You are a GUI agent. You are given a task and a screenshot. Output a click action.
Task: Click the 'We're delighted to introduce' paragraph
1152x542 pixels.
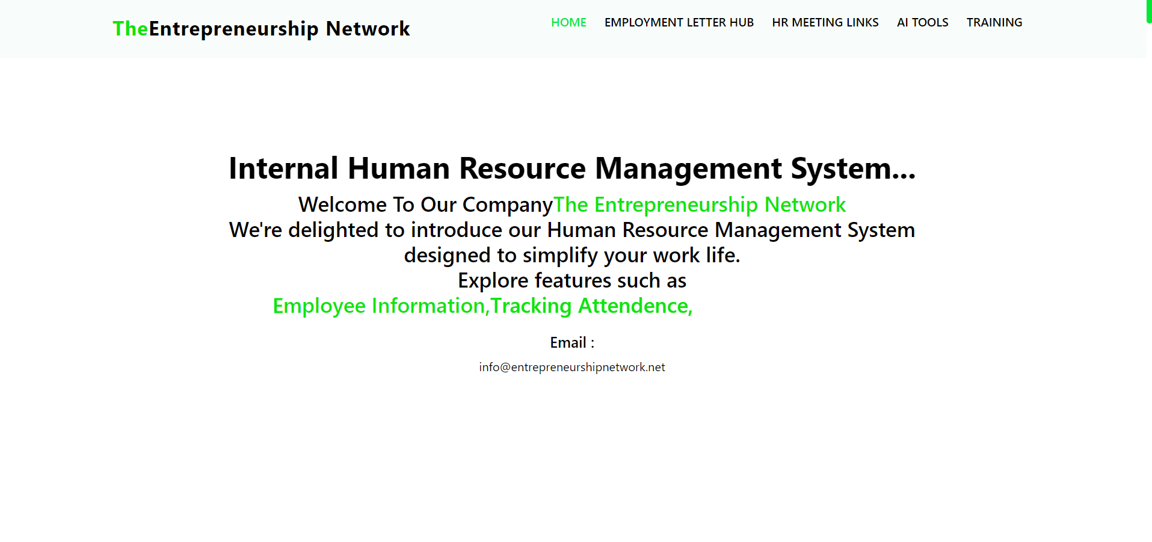click(x=571, y=230)
